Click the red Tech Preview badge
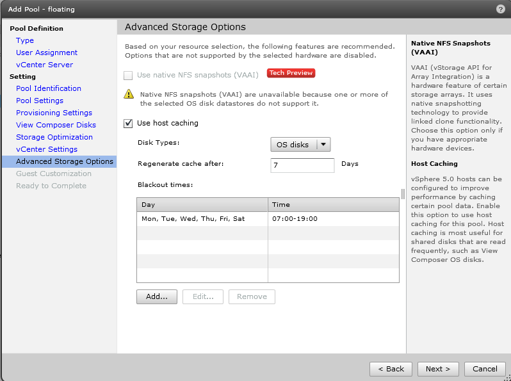Viewport: 511px width, 381px height. 291,73
